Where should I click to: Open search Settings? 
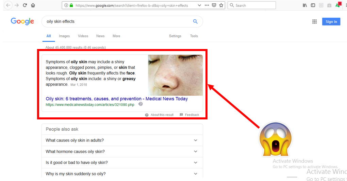click(175, 36)
